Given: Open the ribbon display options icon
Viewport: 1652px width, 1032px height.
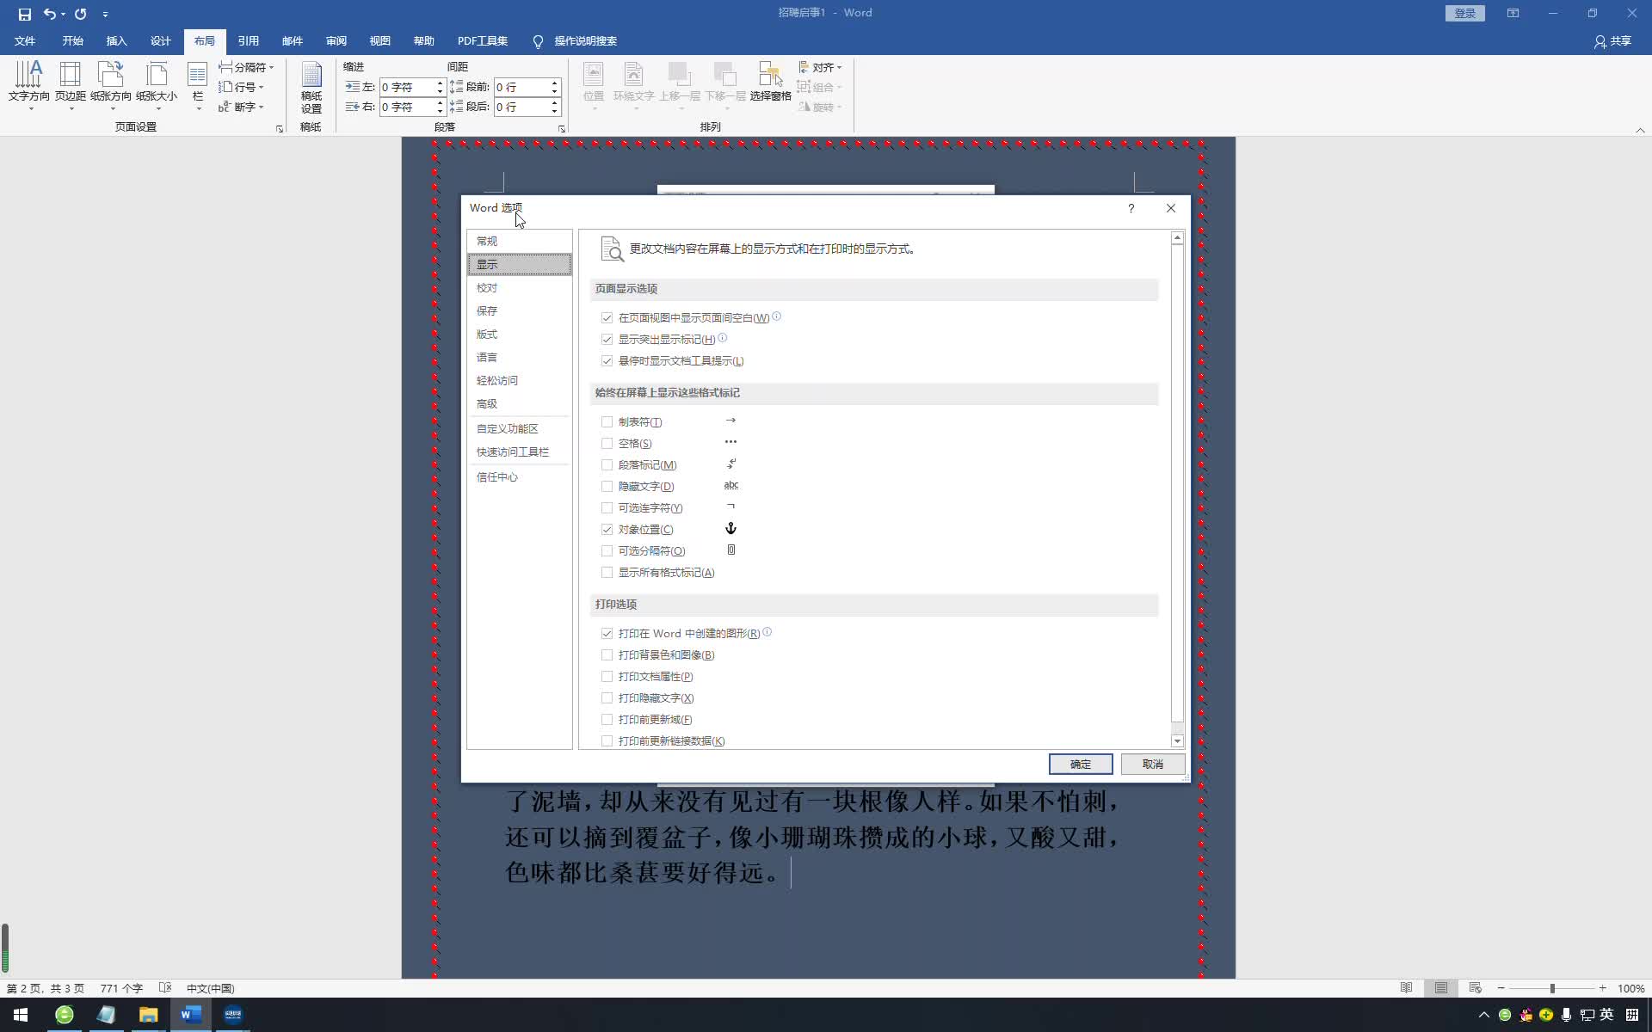Looking at the screenshot, I should coord(1513,13).
